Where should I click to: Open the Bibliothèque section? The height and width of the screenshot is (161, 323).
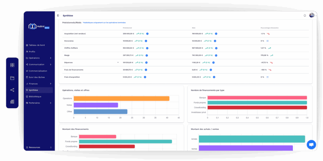coord(35,97)
